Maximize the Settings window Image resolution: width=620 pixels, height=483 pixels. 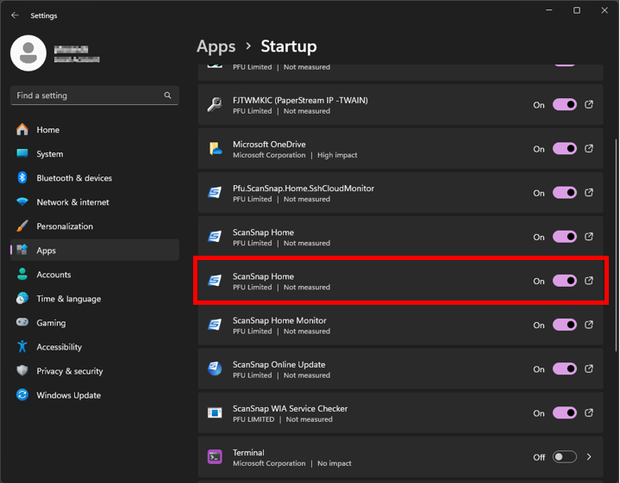[x=577, y=10]
